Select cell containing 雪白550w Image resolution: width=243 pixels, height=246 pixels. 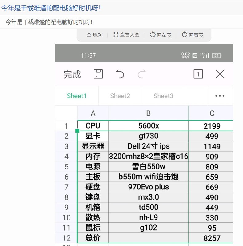coord(148,166)
